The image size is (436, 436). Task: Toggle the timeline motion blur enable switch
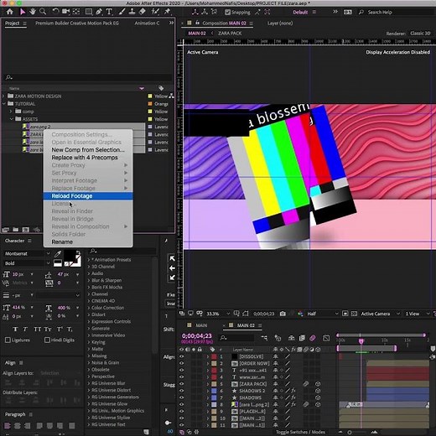pyautogui.click(x=313, y=338)
